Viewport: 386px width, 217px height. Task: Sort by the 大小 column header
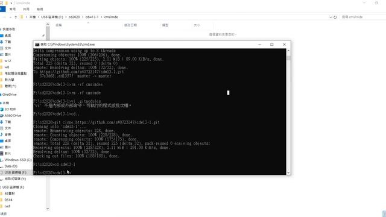[197, 25]
